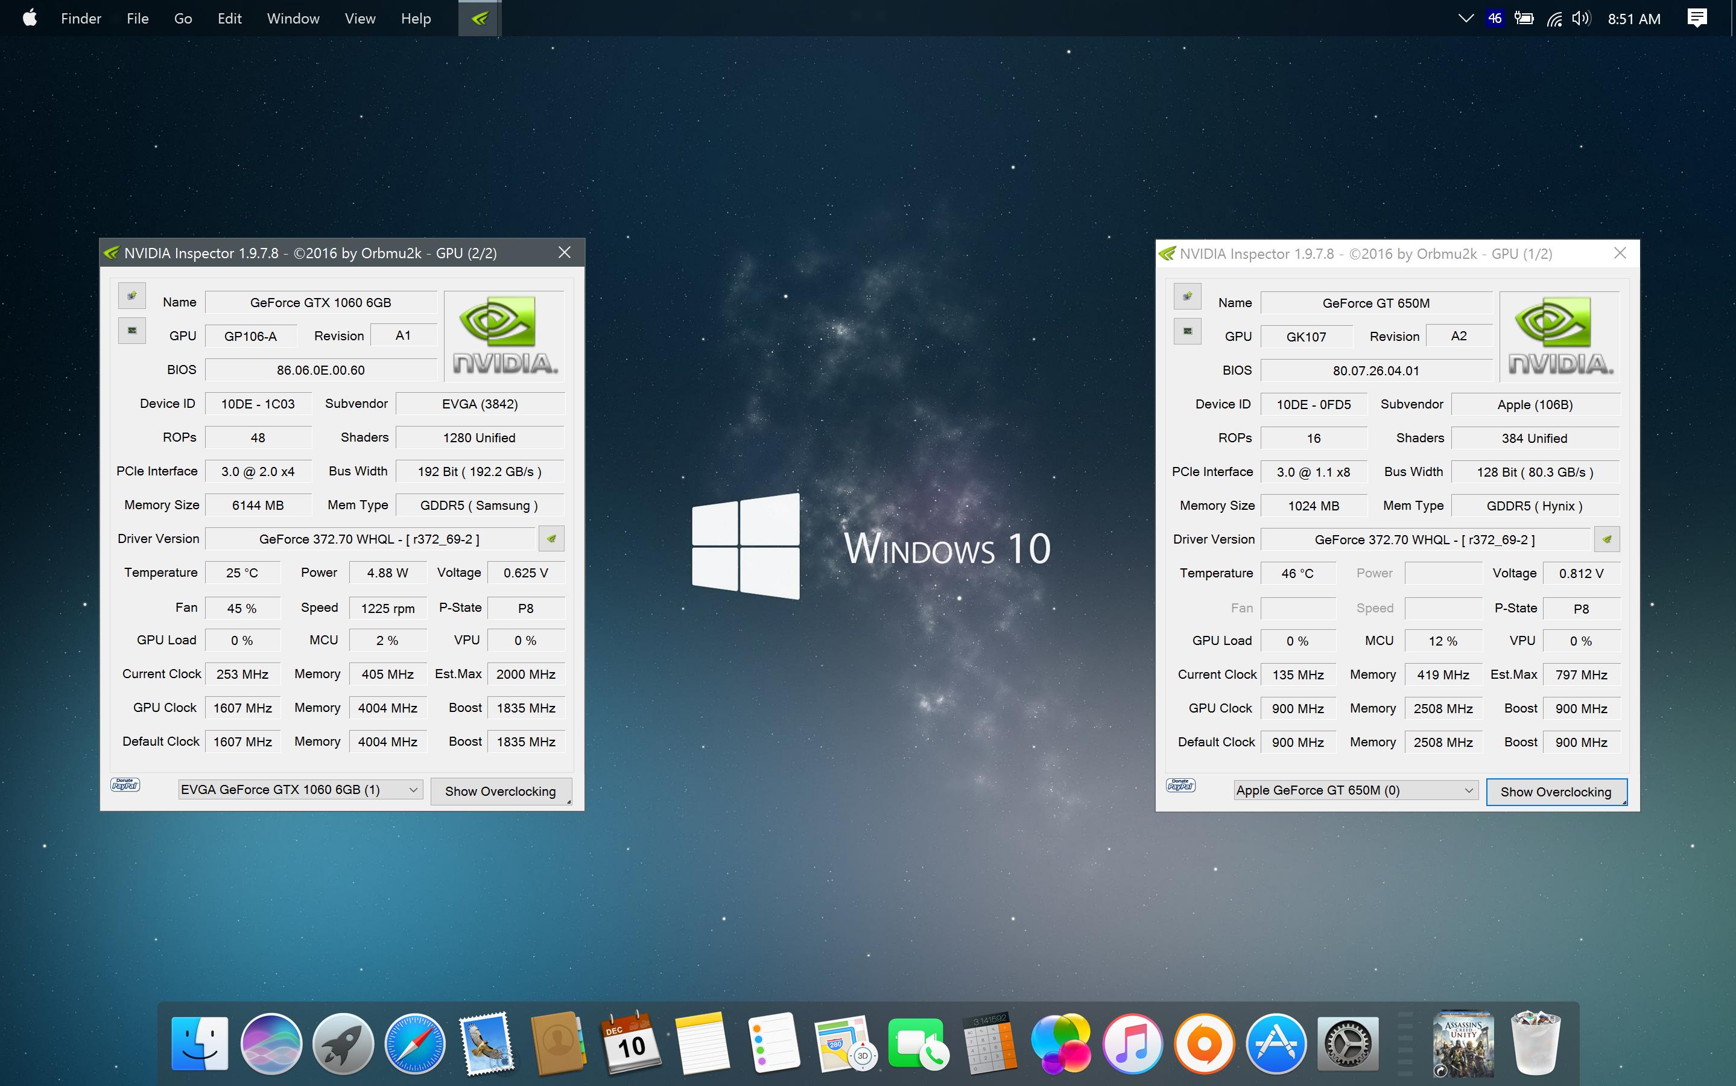Viewport: 1736px width, 1086px height.
Task: Click Mem Type GDDR5 ( Hynix )
Action: (1535, 506)
